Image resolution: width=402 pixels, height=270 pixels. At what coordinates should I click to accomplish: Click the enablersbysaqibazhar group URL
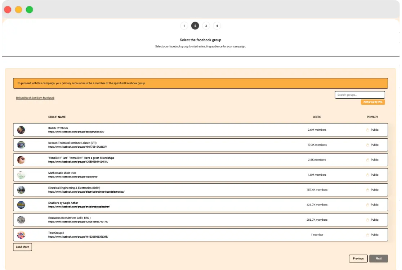click(x=79, y=207)
